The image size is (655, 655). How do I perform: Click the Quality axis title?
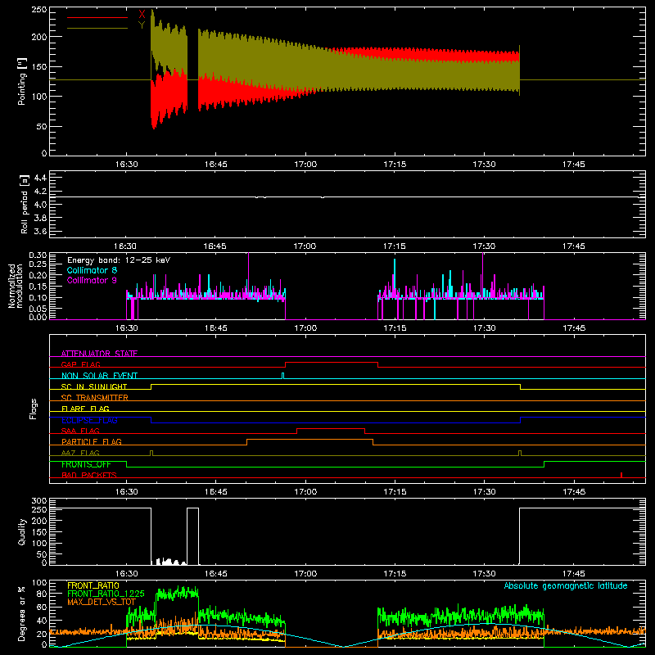[x=22, y=531]
